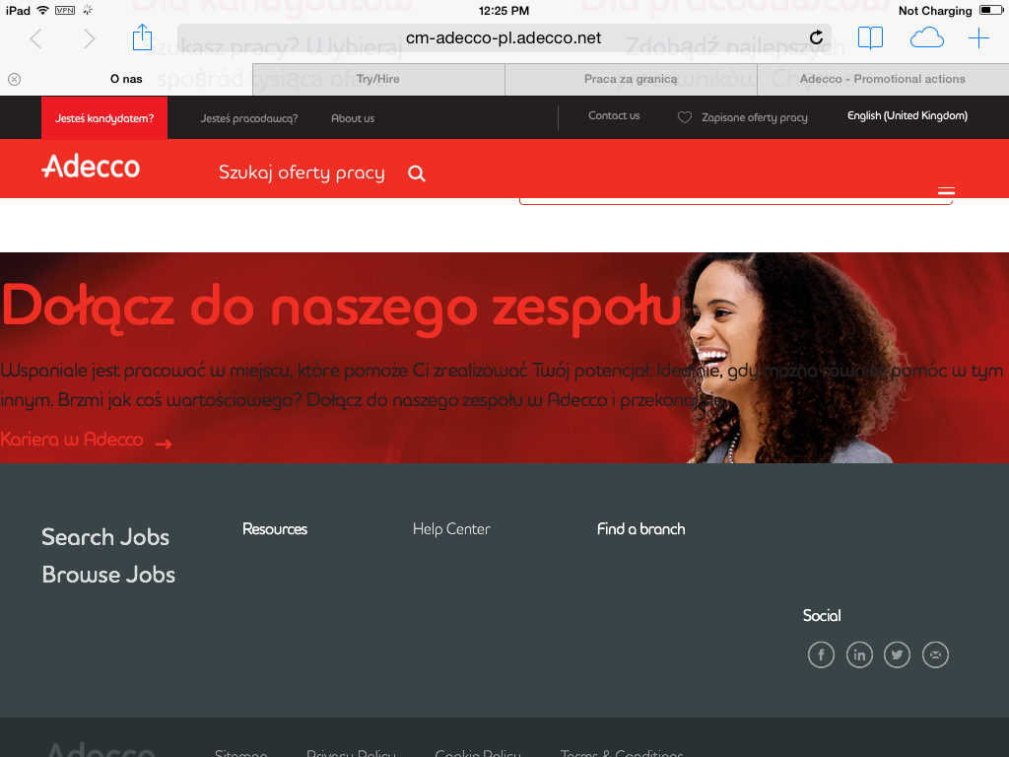The width and height of the screenshot is (1009, 757).
Task: Open the About us menu item
Action: [353, 118]
